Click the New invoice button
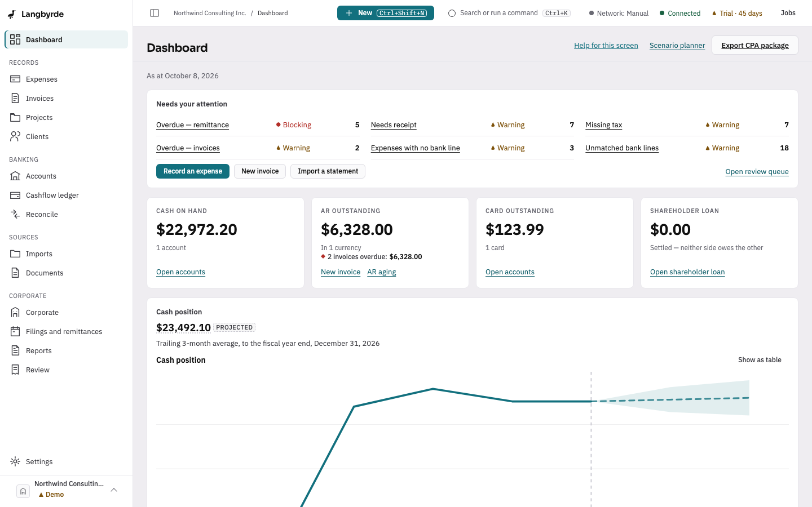This screenshot has height=507, width=812. [x=260, y=171]
